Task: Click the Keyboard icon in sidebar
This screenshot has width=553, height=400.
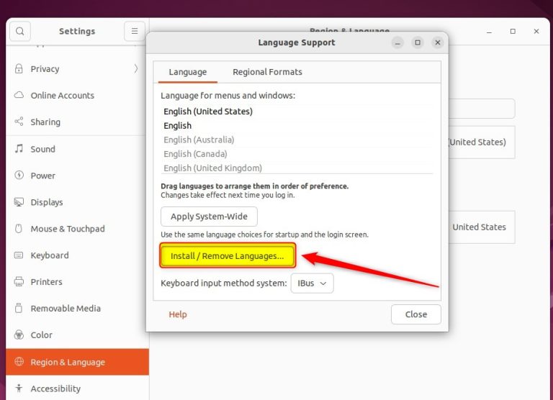Action: pyautogui.click(x=19, y=255)
